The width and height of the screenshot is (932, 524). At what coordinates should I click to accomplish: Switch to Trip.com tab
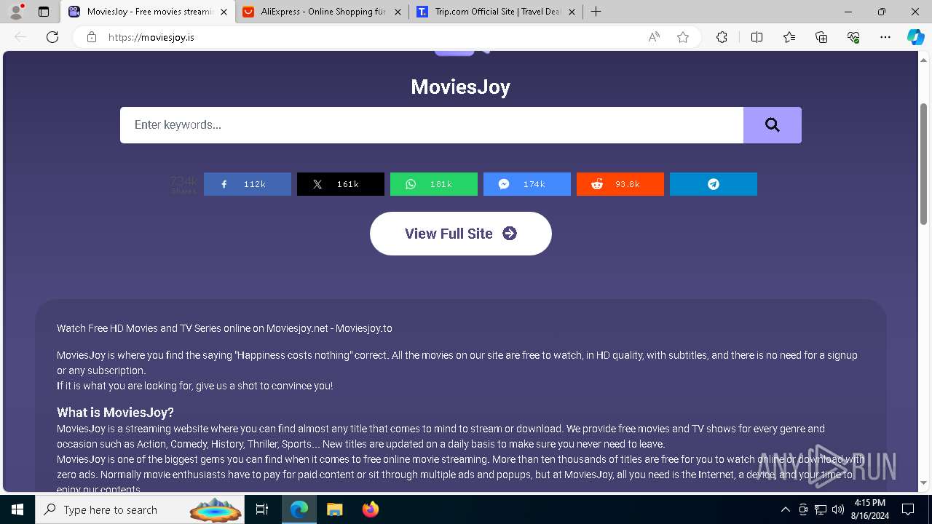497,12
